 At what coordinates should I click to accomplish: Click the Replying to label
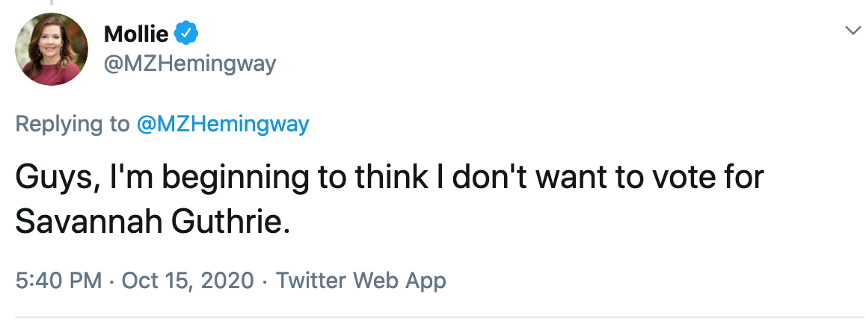pyautogui.click(x=73, y=124)
